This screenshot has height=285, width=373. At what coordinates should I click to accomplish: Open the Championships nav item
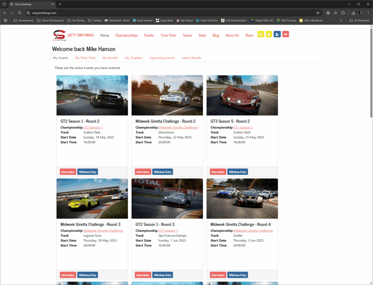click(126, 35)
